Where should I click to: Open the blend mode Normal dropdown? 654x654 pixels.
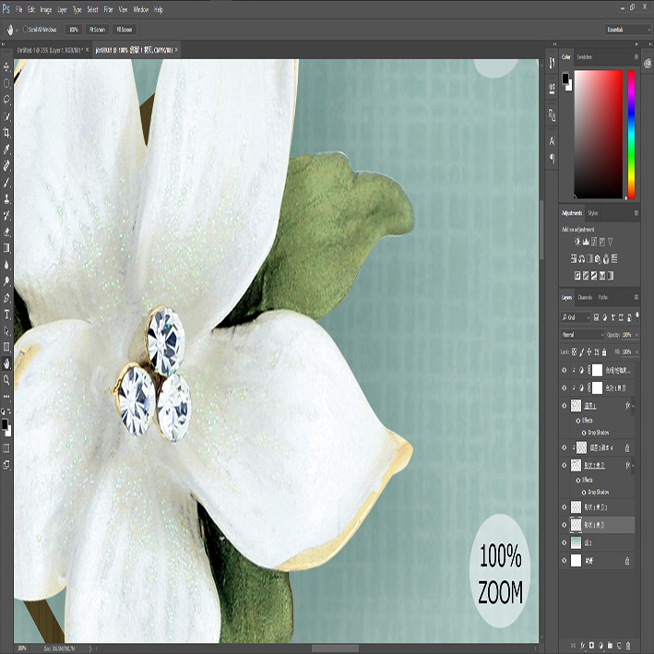coord(582,335)
